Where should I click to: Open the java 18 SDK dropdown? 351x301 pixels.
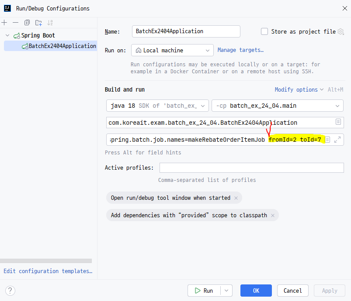(x=157, y=106)
